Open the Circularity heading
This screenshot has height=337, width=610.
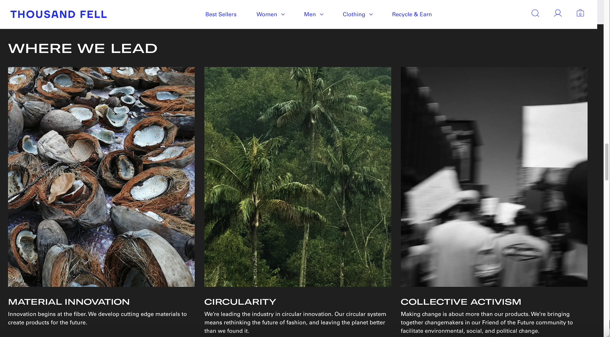pyautogui.click(x=240, y=302)
